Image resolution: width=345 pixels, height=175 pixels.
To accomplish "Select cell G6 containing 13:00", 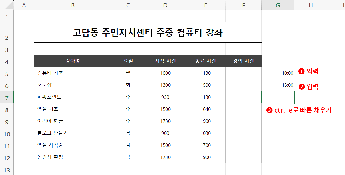I will click(278, 85).
